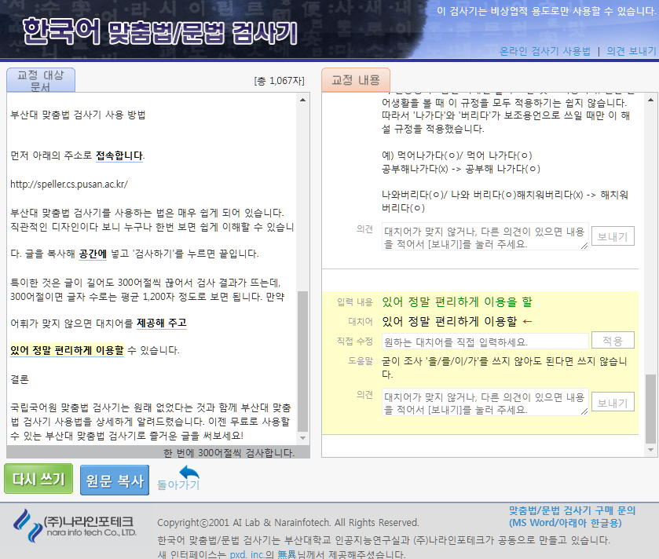
Task: Click the 의견 textarea in the yellow box
Action: click(485, 402)
